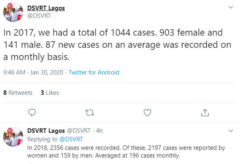
Task: Open the @DSVRT mention after Replying to
Action: click(71, 139)
